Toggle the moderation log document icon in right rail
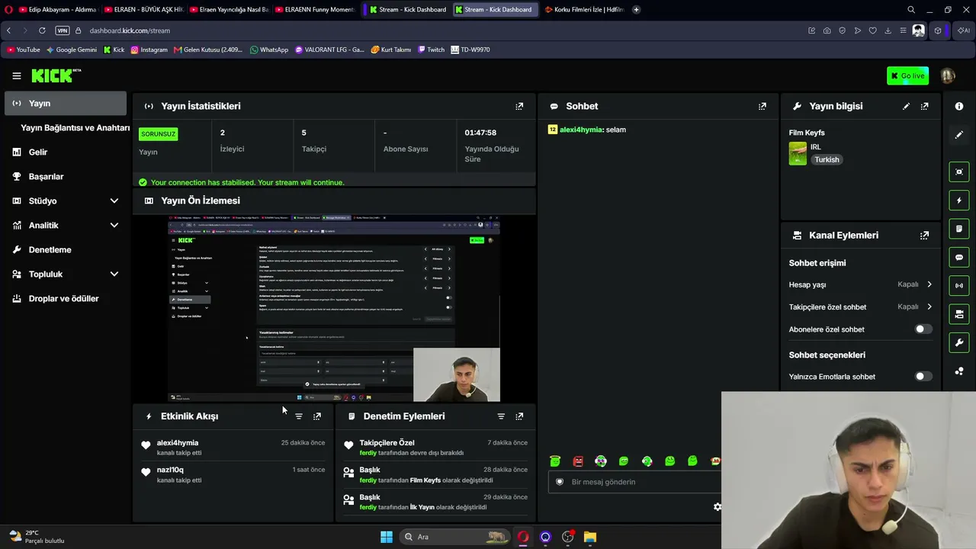The height and width of the screenshot is (549, 976). tap(959, 229)
